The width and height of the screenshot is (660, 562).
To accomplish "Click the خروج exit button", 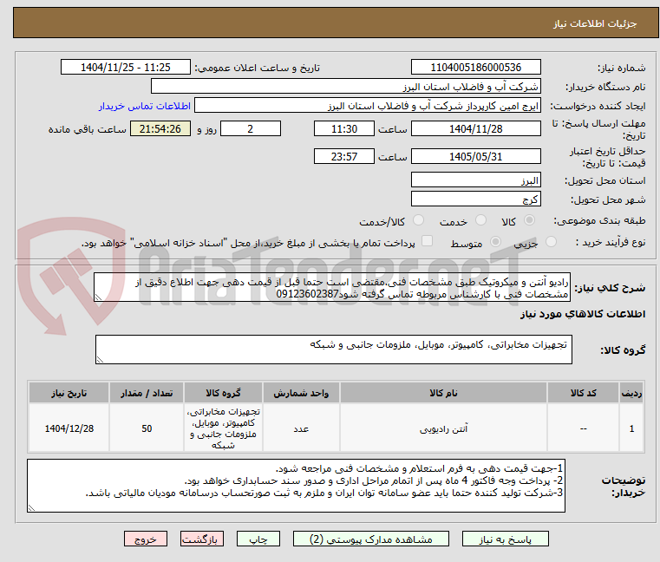I will [145, 539].
